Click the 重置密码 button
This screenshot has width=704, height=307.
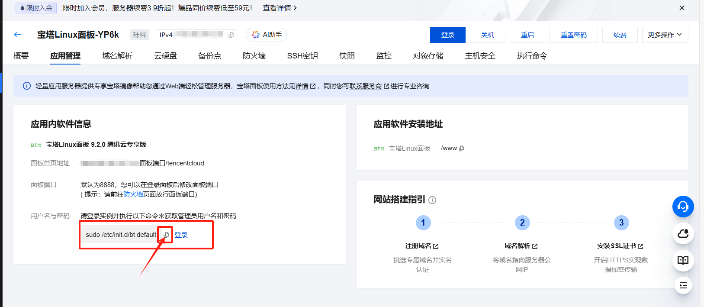coord(573,35)
